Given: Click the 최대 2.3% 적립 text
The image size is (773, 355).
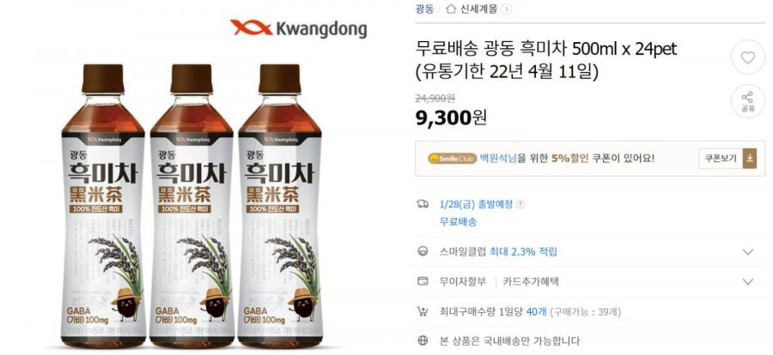Looking at the screenshot, I should pyautogui.click(x=523, y=251).
